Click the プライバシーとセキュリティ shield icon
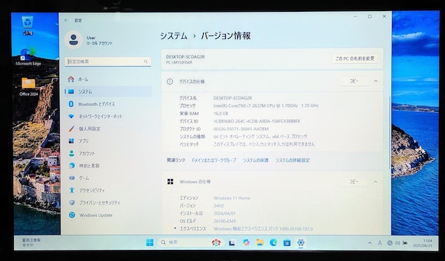 [x=72, y=203]
